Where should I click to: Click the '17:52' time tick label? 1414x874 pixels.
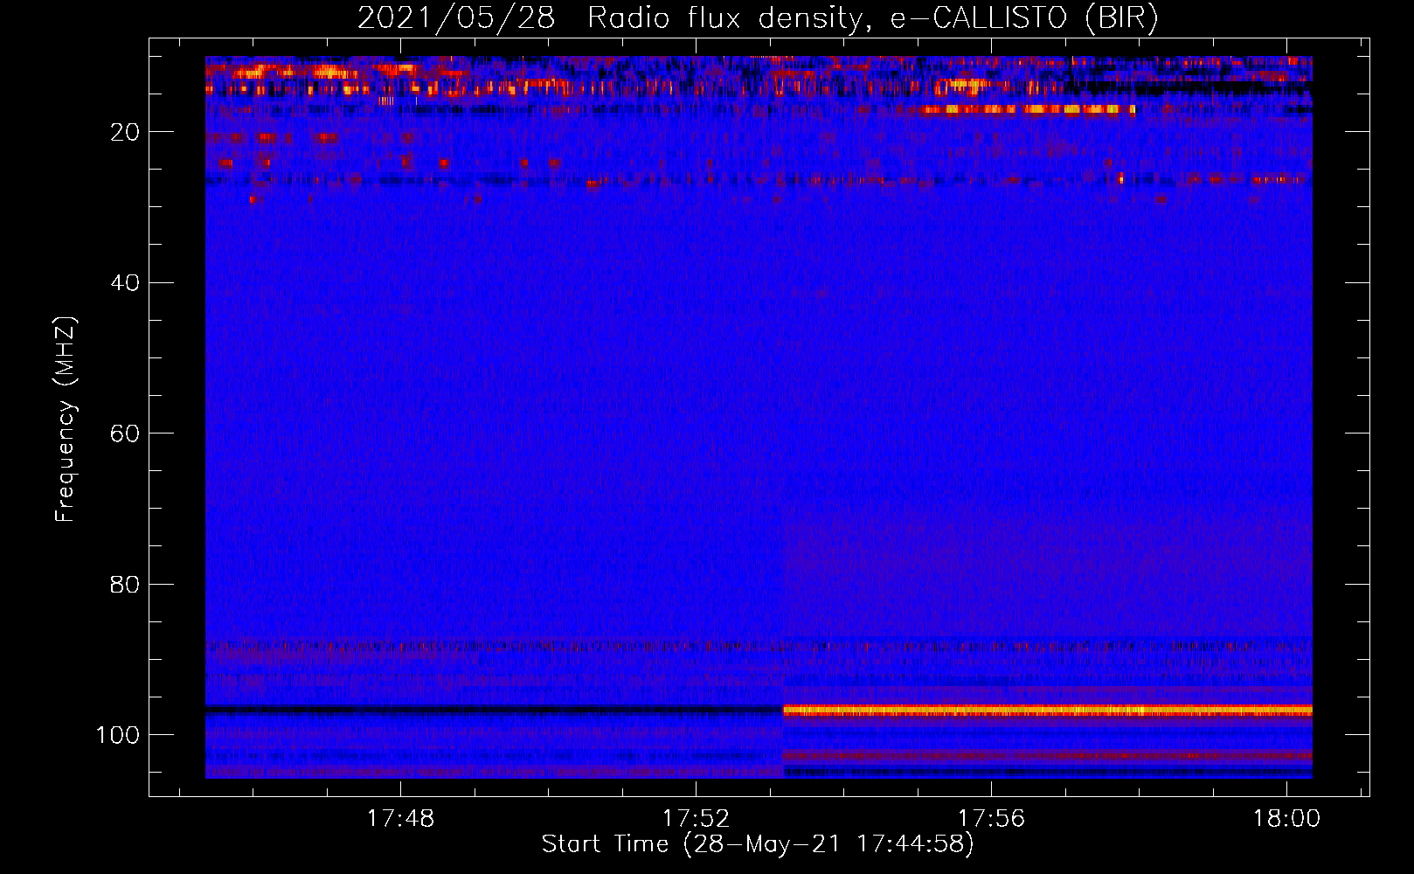tap(696, 819)
